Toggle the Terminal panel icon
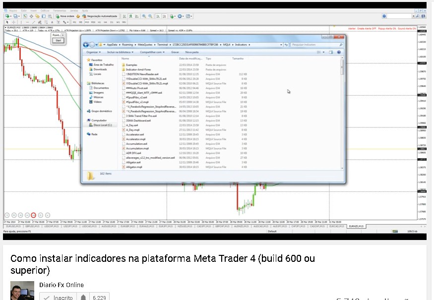 [44, 16]
